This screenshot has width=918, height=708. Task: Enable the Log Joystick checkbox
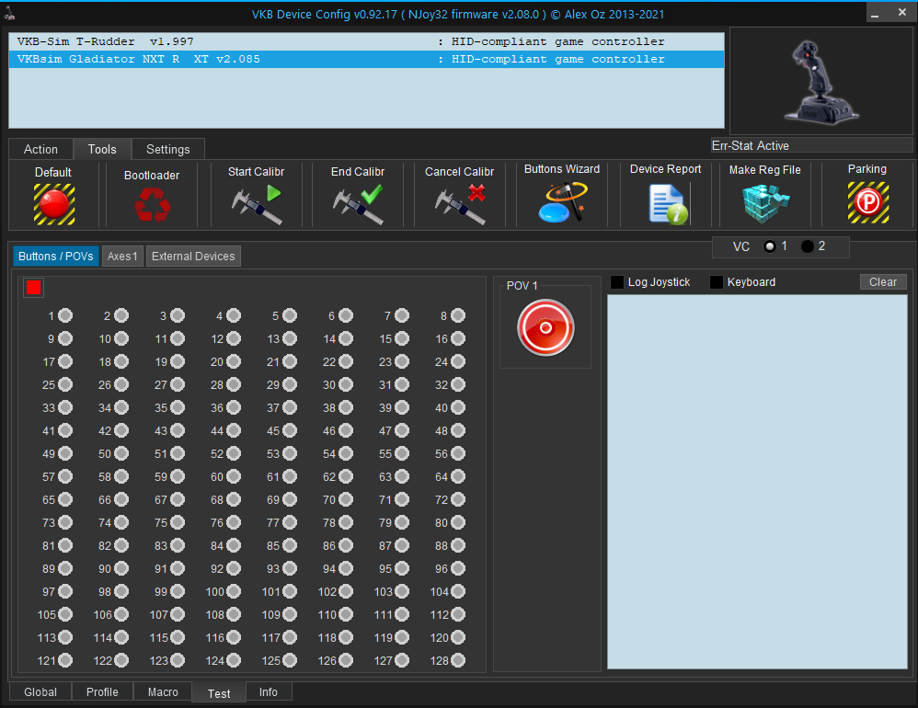pos(617,282)
